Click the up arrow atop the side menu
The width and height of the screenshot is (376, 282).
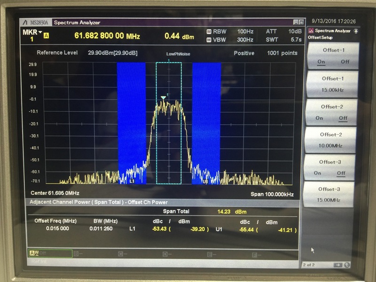[x=356, y=31]
